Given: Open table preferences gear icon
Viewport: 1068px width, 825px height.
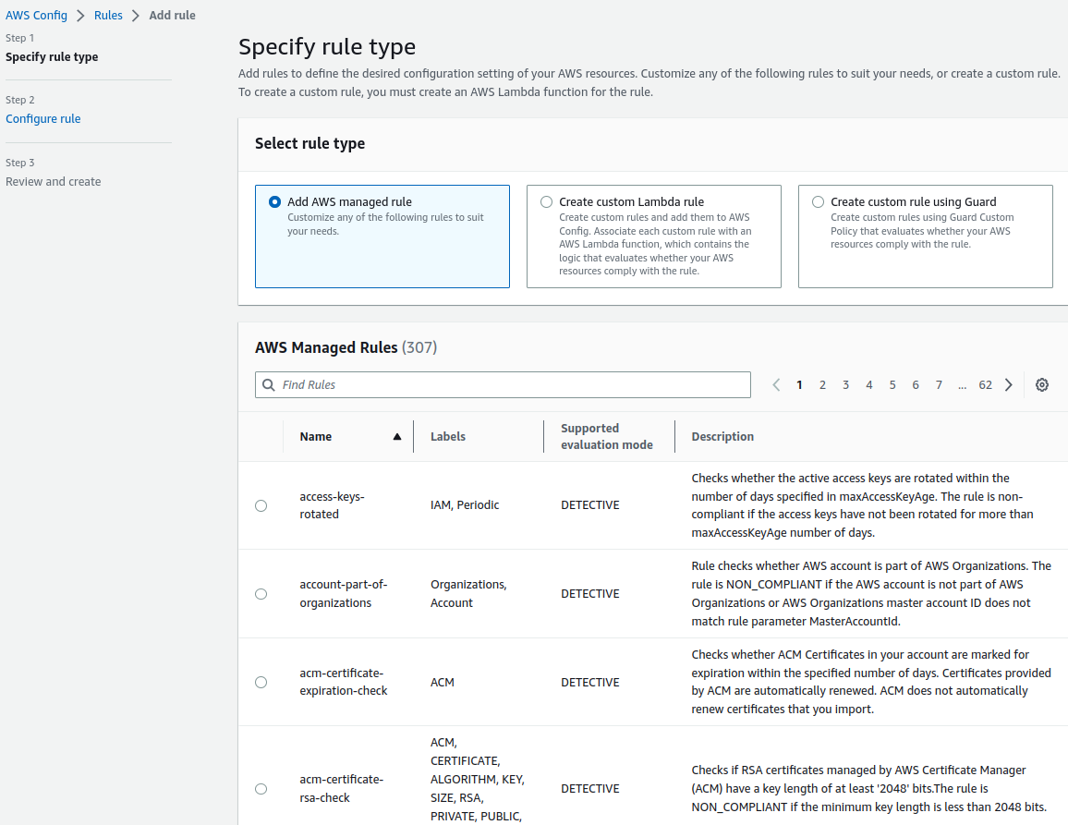Looking at the screenshot, I should (1042, 385).
